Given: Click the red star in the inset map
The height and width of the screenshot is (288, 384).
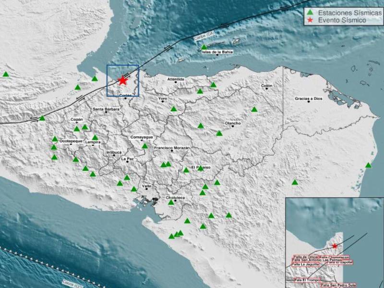Looking at the screenshot, I should (x=336, y=246).
